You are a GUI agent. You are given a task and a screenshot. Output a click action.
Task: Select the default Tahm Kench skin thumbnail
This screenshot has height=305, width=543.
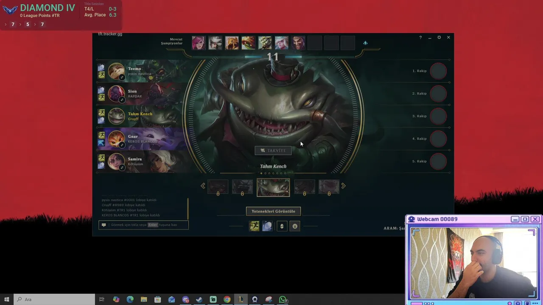273,187
